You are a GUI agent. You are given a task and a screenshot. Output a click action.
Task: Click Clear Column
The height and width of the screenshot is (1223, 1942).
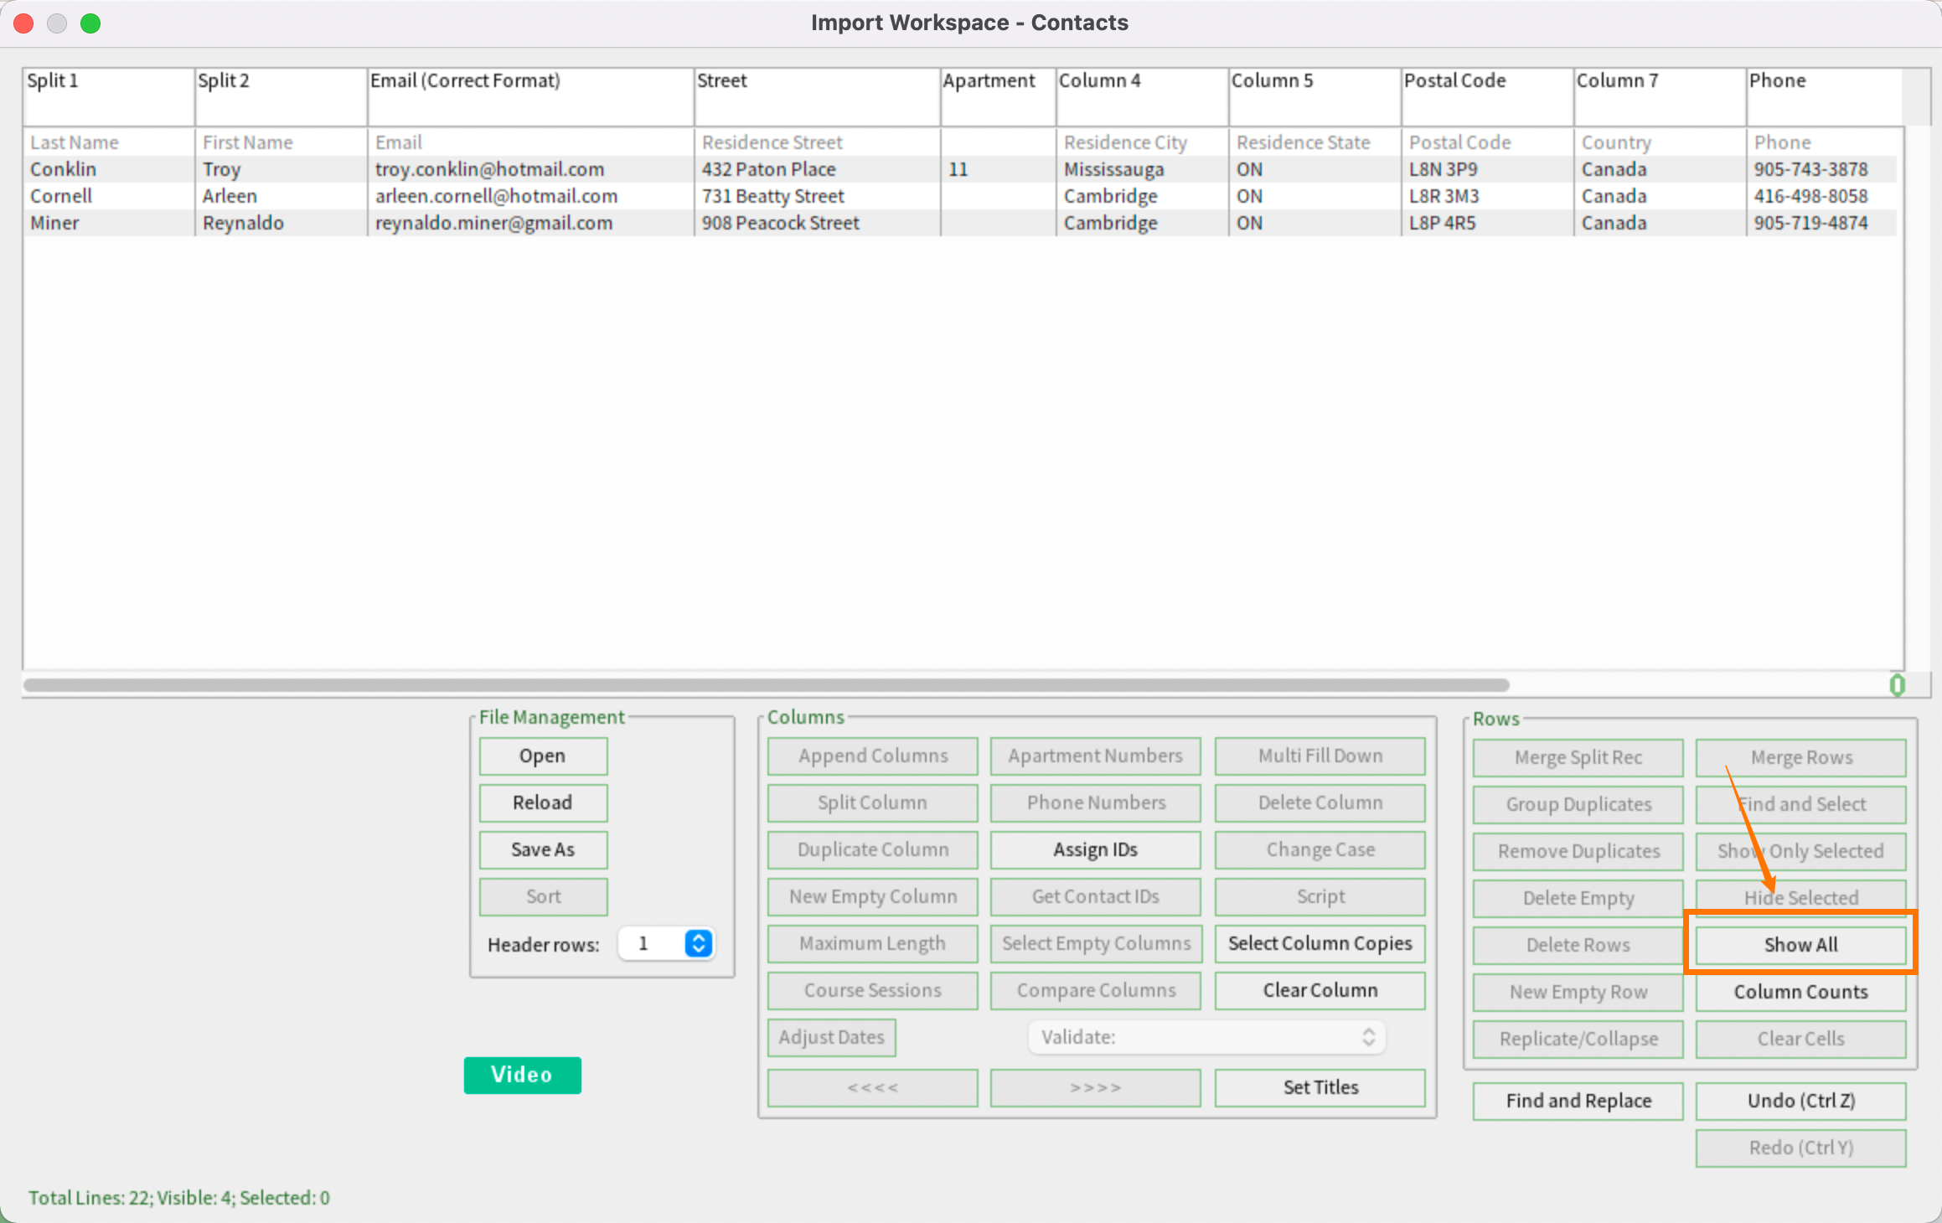(1320, 991)
